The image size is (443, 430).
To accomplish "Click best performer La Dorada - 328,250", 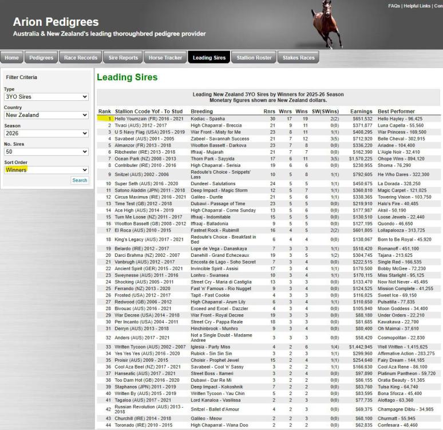I will 399,183.
